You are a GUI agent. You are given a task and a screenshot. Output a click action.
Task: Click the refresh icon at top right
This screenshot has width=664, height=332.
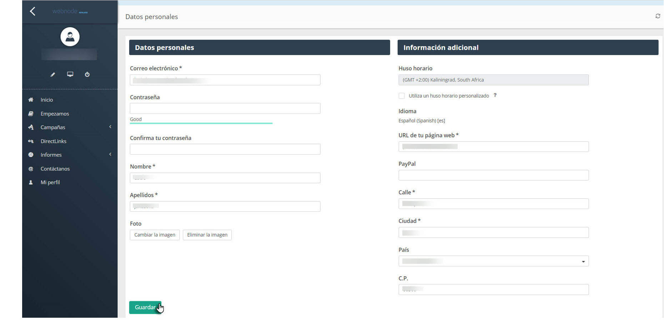tap(658, 16)
